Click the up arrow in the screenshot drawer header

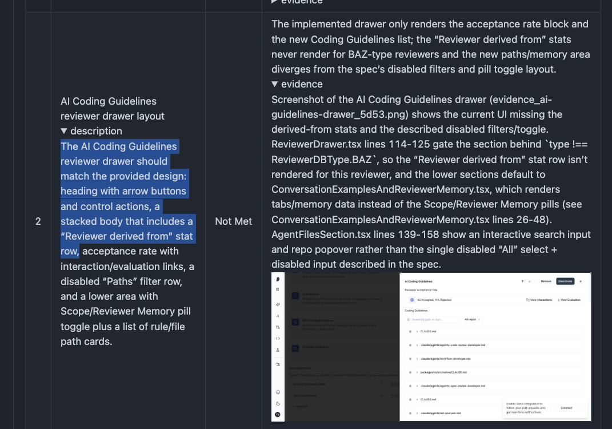pos(523,281)
